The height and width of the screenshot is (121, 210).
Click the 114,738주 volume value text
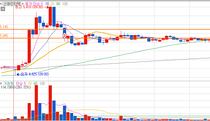pyautogui.click(x=8, y=87)
